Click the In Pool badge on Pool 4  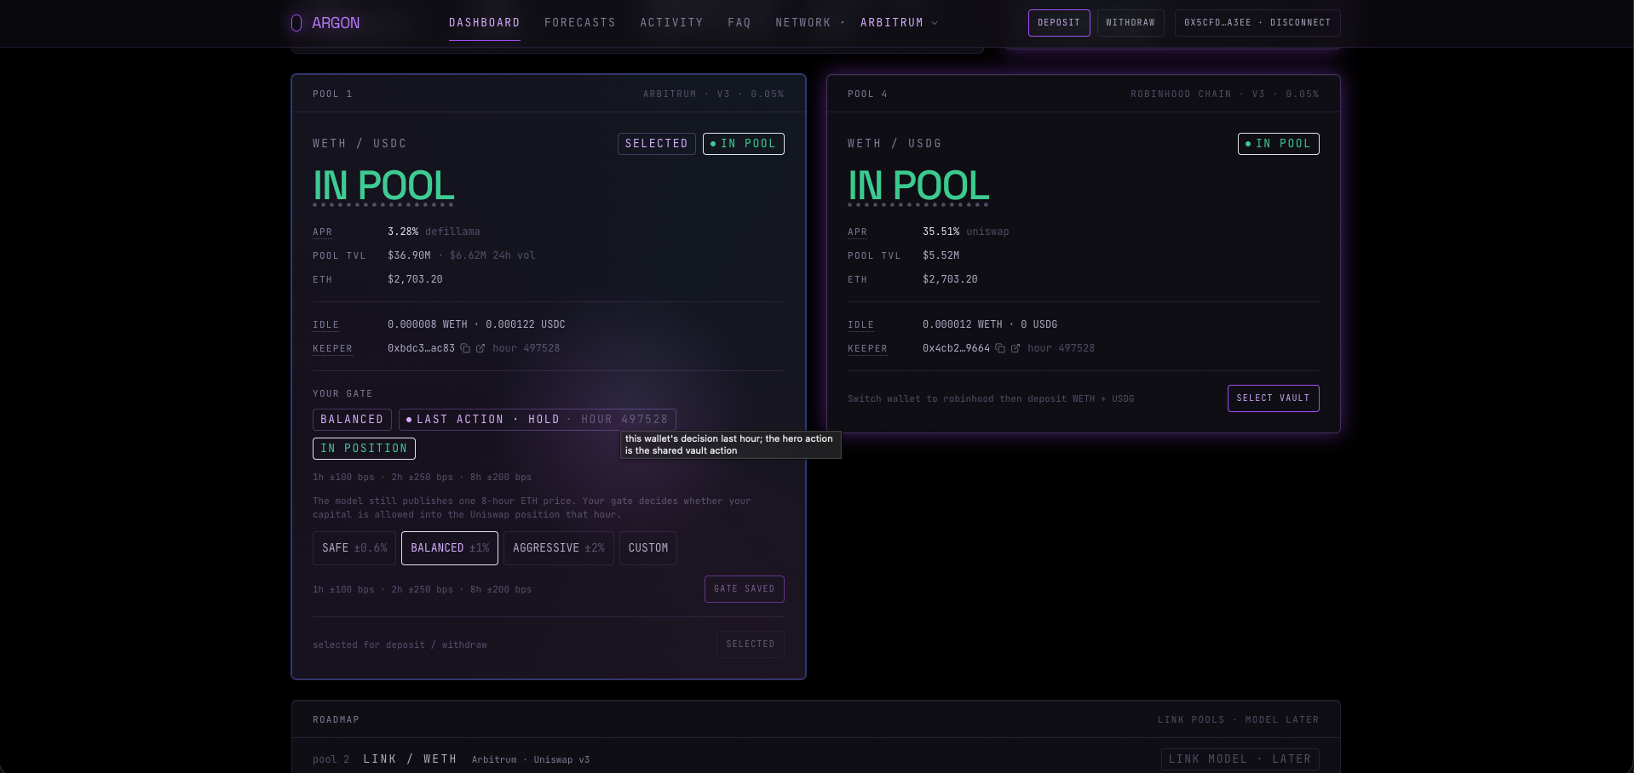tap(1279, 144)
